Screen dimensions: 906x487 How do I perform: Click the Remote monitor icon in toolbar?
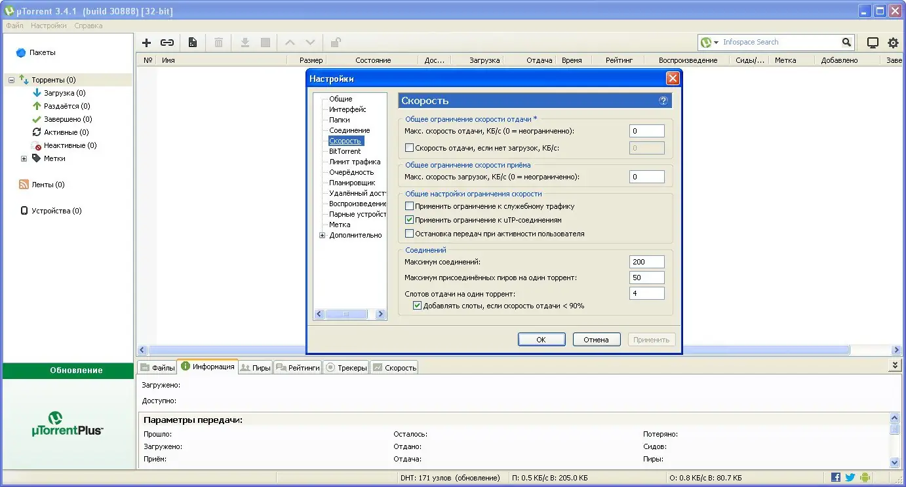click(x=873, y=43)
